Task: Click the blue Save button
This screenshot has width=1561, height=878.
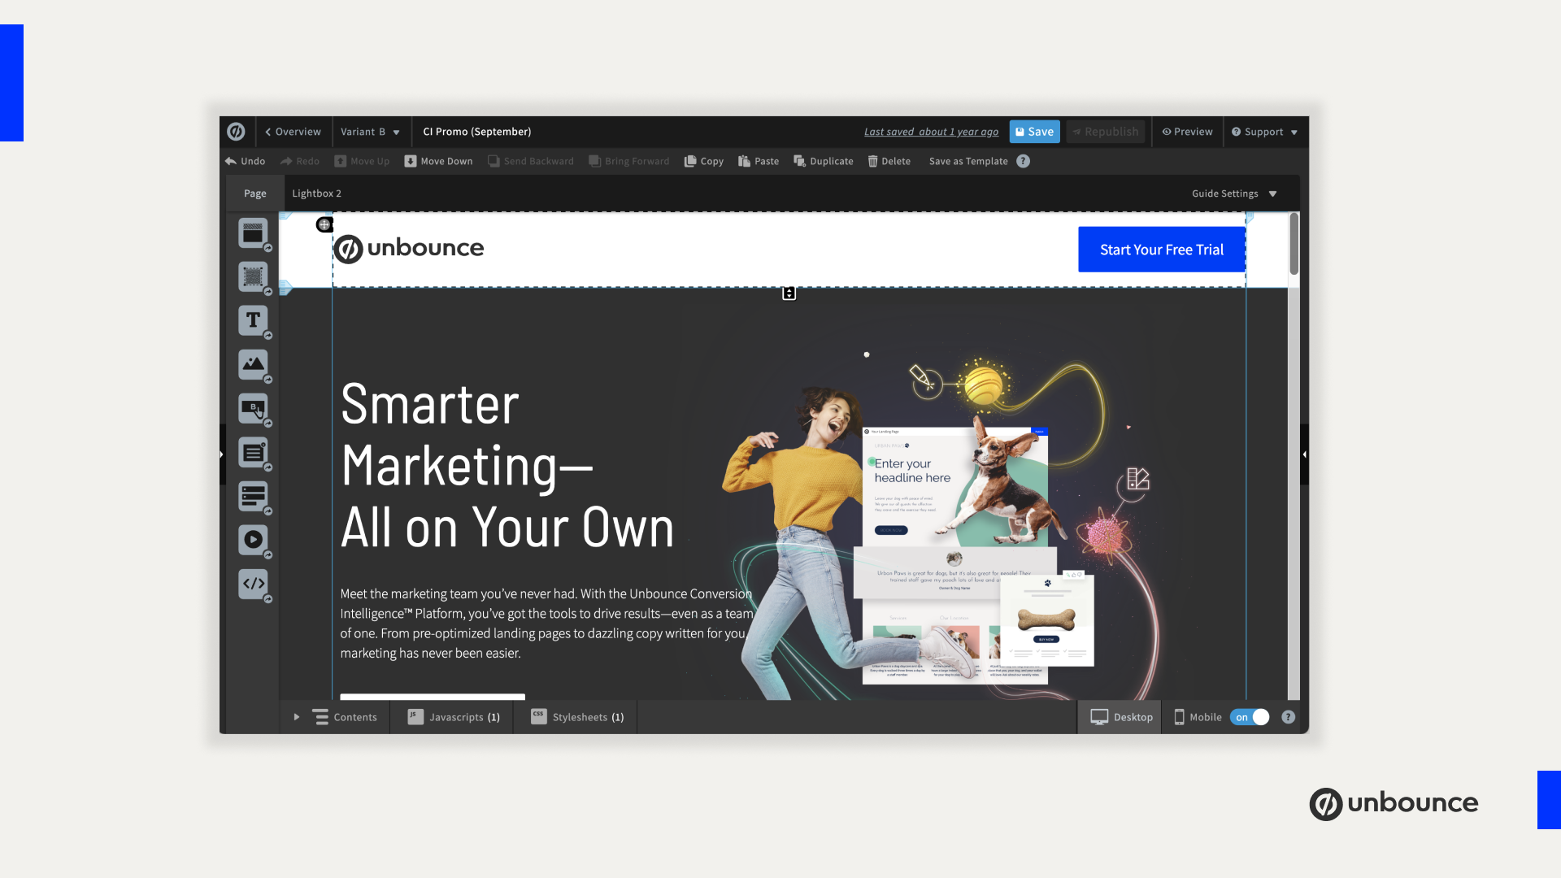Action: point(1034,132)
